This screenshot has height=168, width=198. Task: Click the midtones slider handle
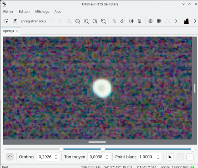pyautogui.click(x=103, y=149)
